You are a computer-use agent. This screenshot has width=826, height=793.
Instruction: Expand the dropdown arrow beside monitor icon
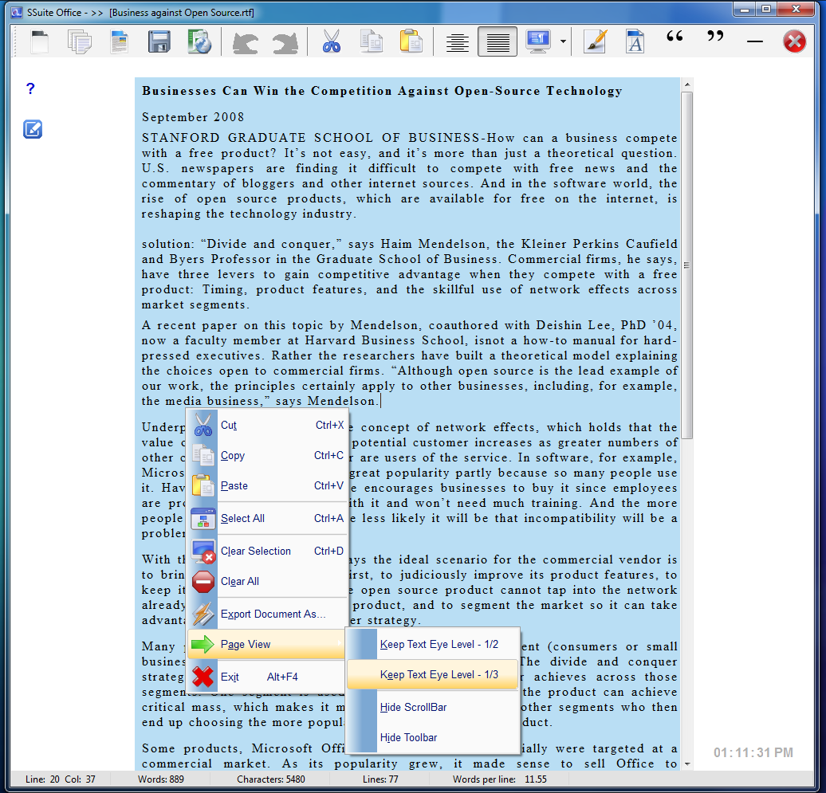pyautogui.click(x=563, y=41)
